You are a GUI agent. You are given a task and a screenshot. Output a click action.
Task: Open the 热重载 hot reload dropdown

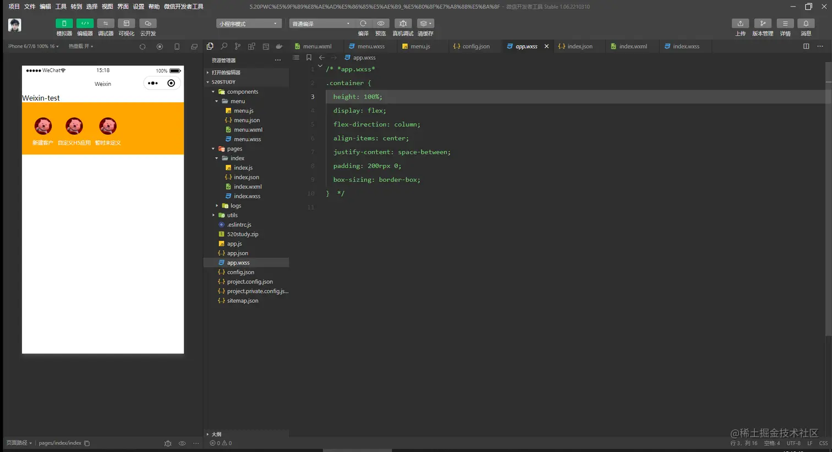tap(81, 46)
